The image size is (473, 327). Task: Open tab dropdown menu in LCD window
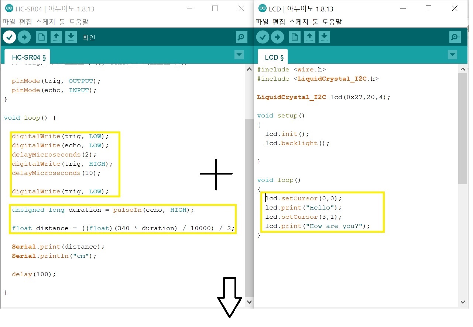[x=452, y=55]
